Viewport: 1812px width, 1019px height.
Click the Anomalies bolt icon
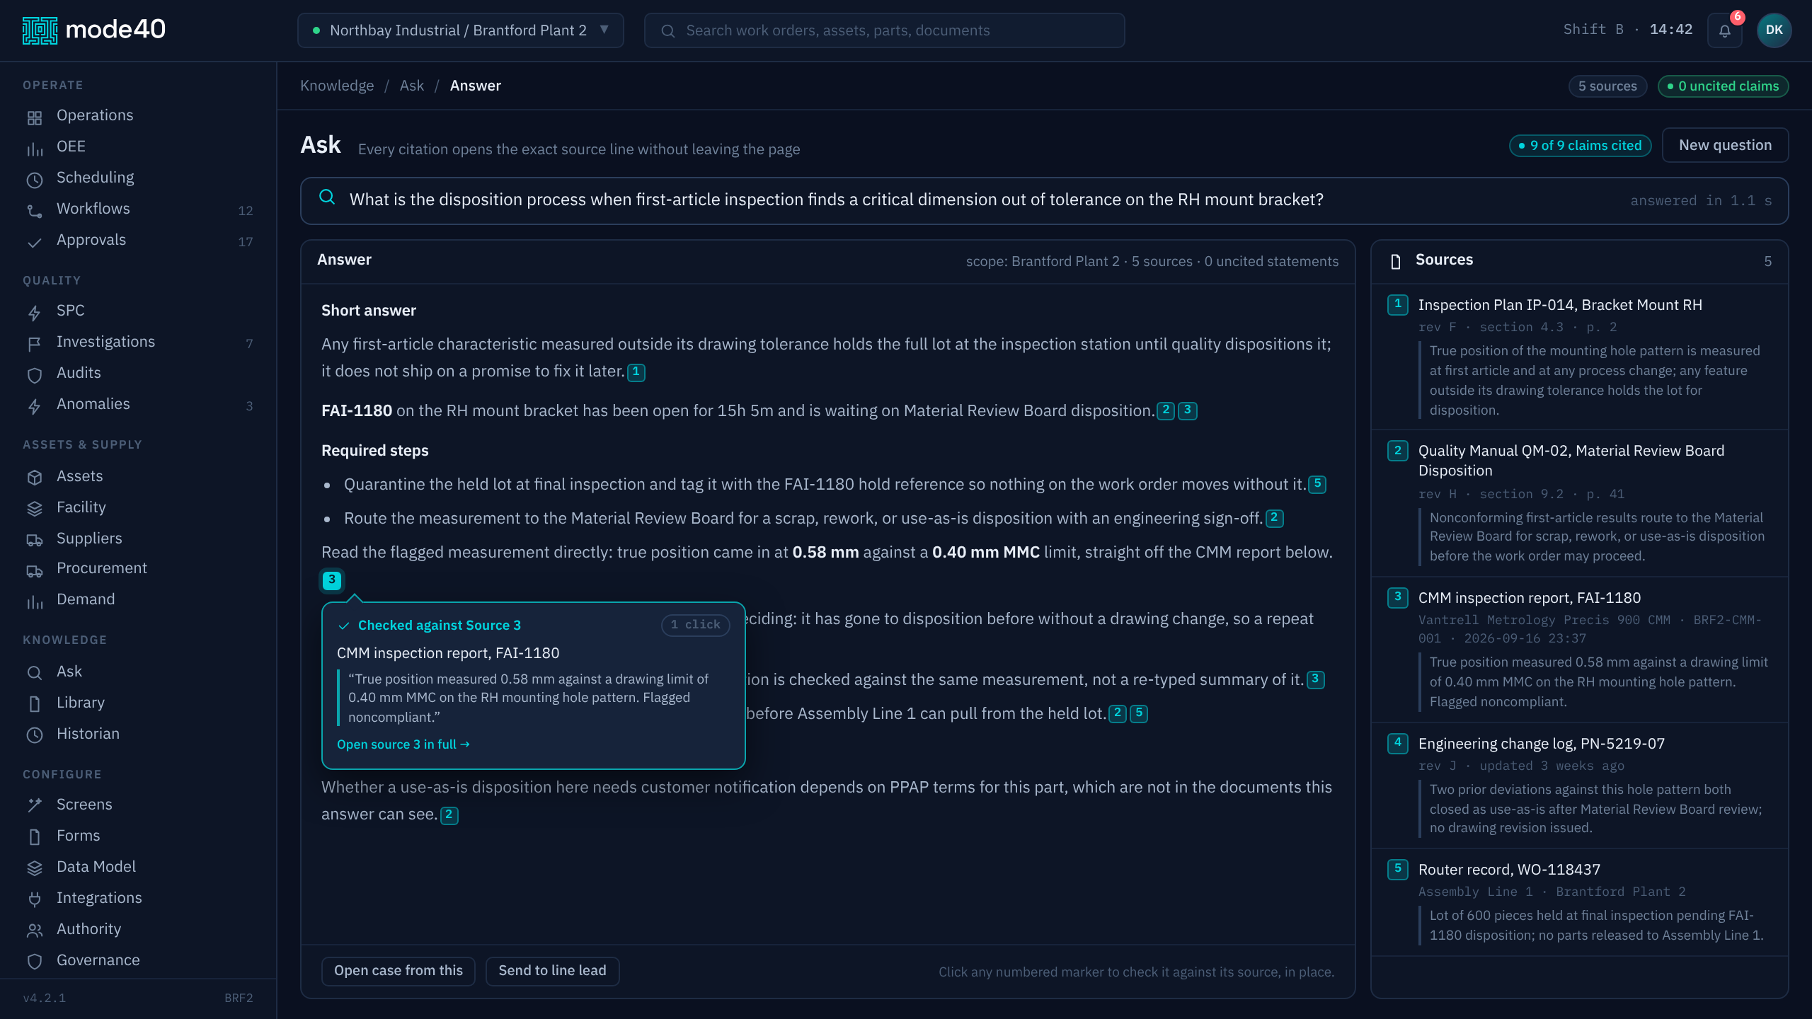pyautogui.click(x=34, y=406)
